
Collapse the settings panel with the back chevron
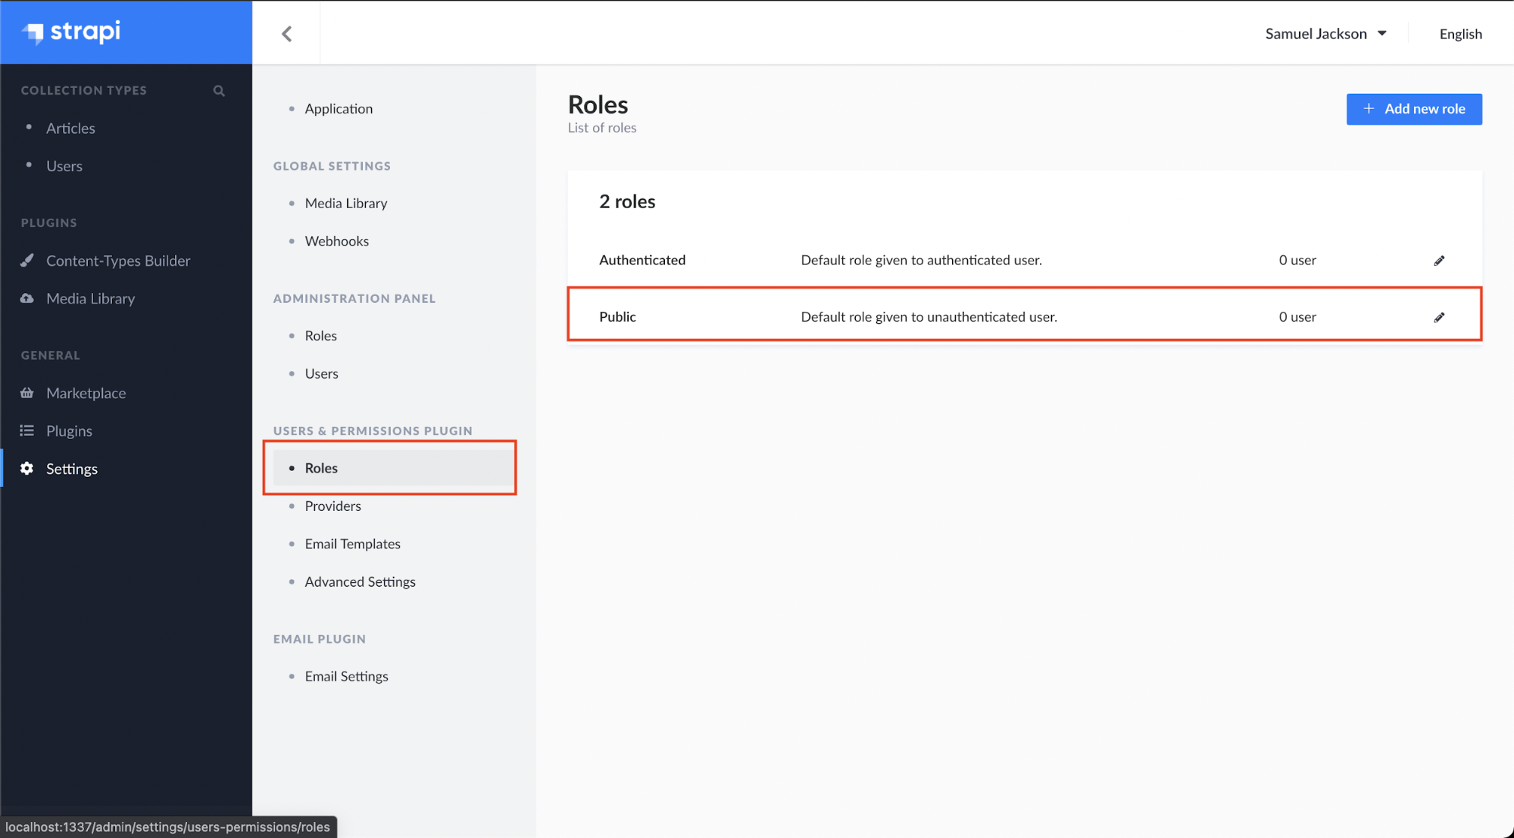click(x=286, y=33)
